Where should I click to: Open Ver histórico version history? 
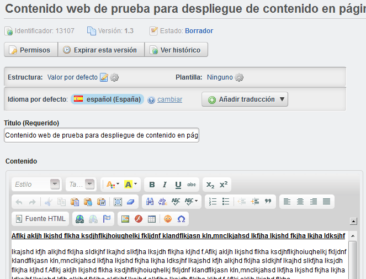click(176, 50)
